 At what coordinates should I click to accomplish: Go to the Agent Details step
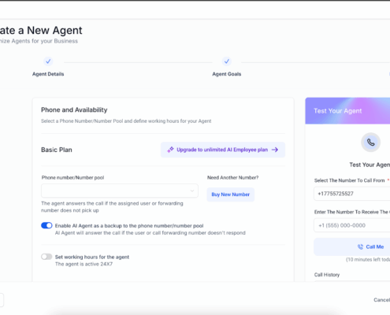[x=48, y=74]
